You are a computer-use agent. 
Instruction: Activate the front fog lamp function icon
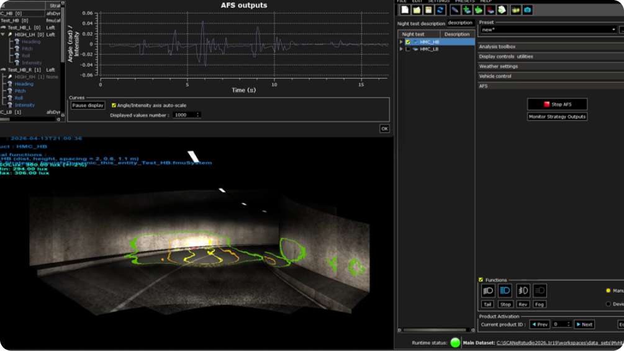click(x=523, y=291)
